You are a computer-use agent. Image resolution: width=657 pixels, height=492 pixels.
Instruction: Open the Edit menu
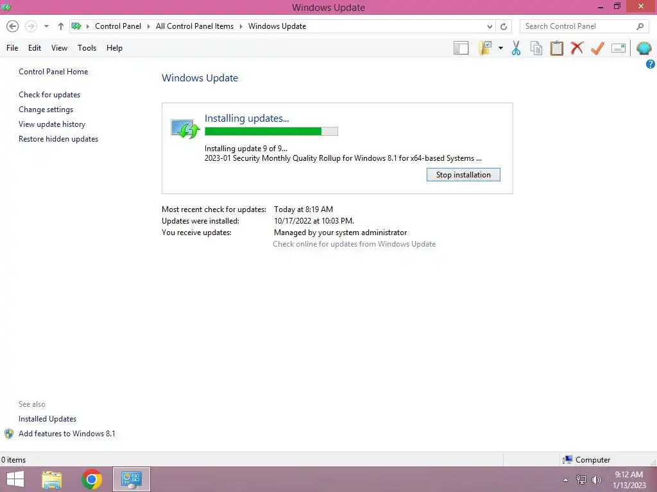coord(35,48)
